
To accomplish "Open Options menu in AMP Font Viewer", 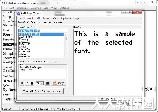I will pyautogui.click(x=66, y=18).
